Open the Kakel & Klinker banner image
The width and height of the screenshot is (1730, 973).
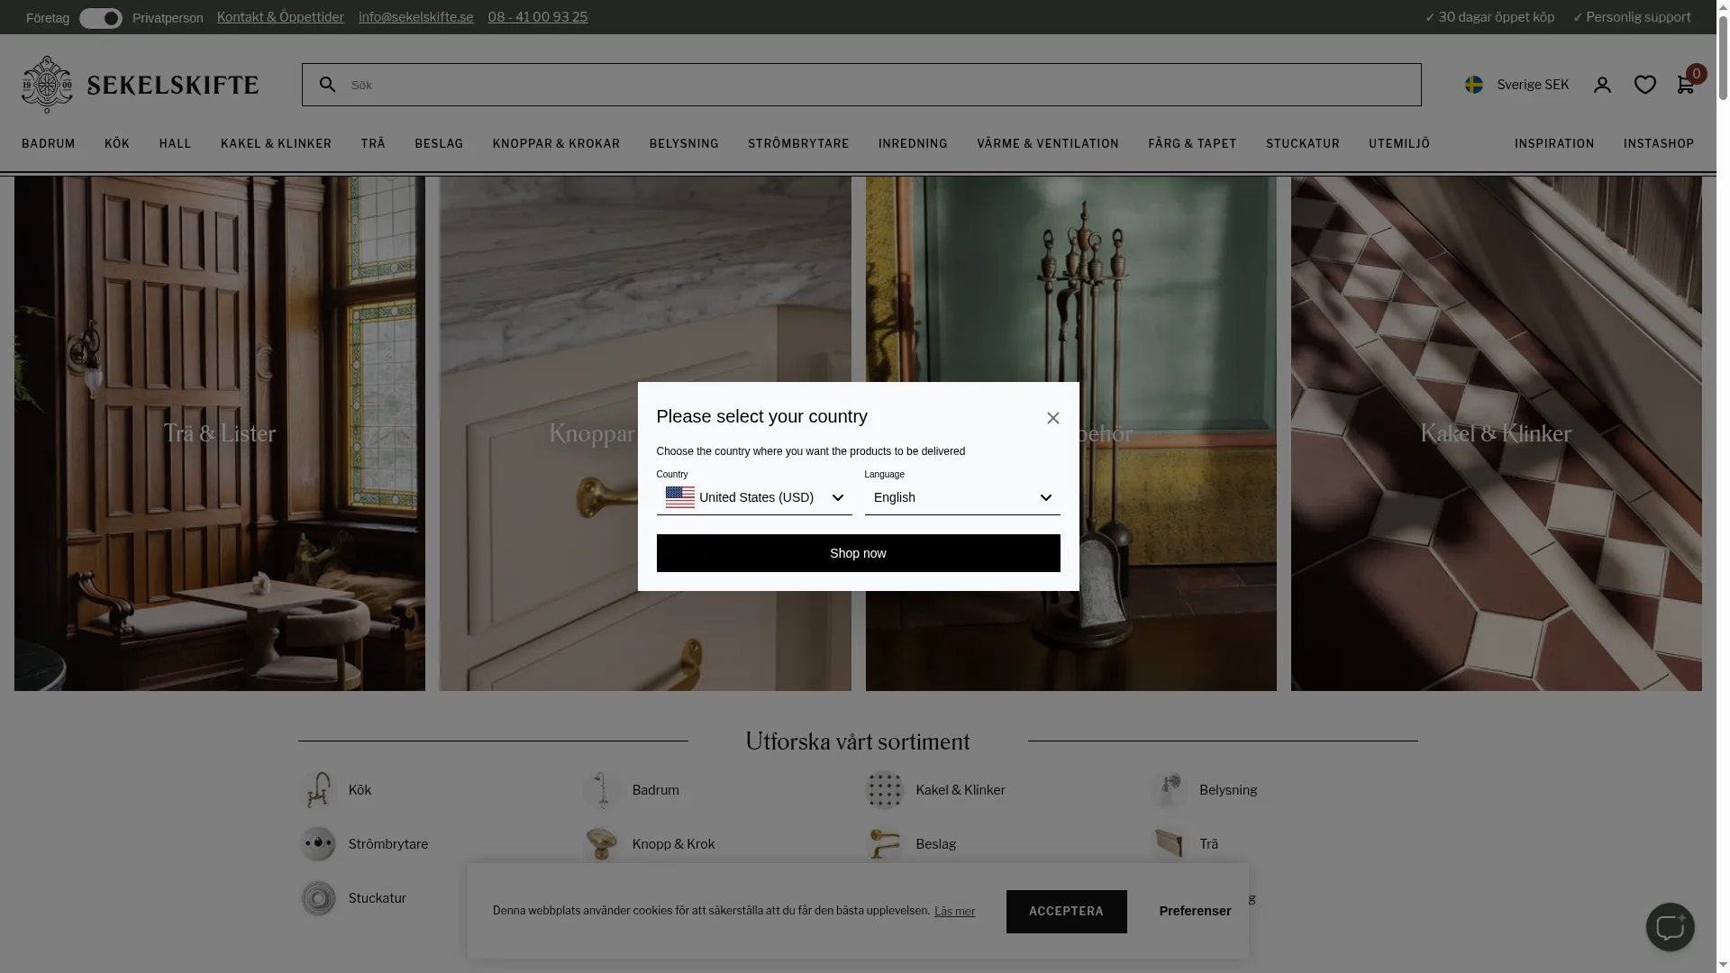[1496, 433]
